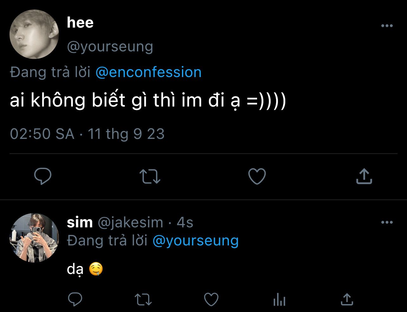
Task: Share sim's reply tweet
Action: pyautogui.click(x=347, y=299)
